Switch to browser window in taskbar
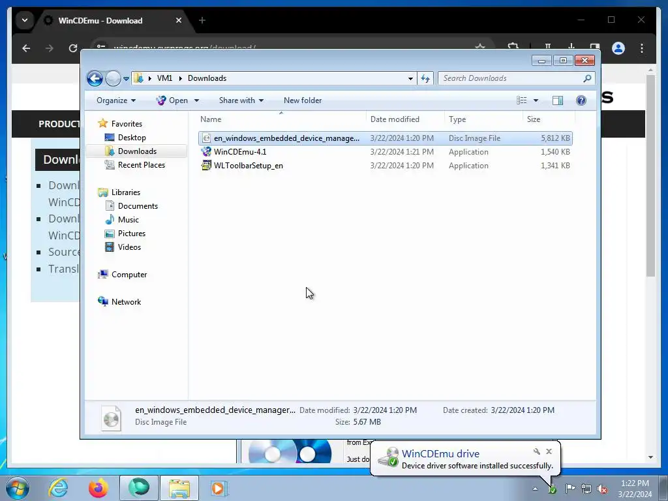The height and width of the screenshot is (501, 668). coord(139,488)
